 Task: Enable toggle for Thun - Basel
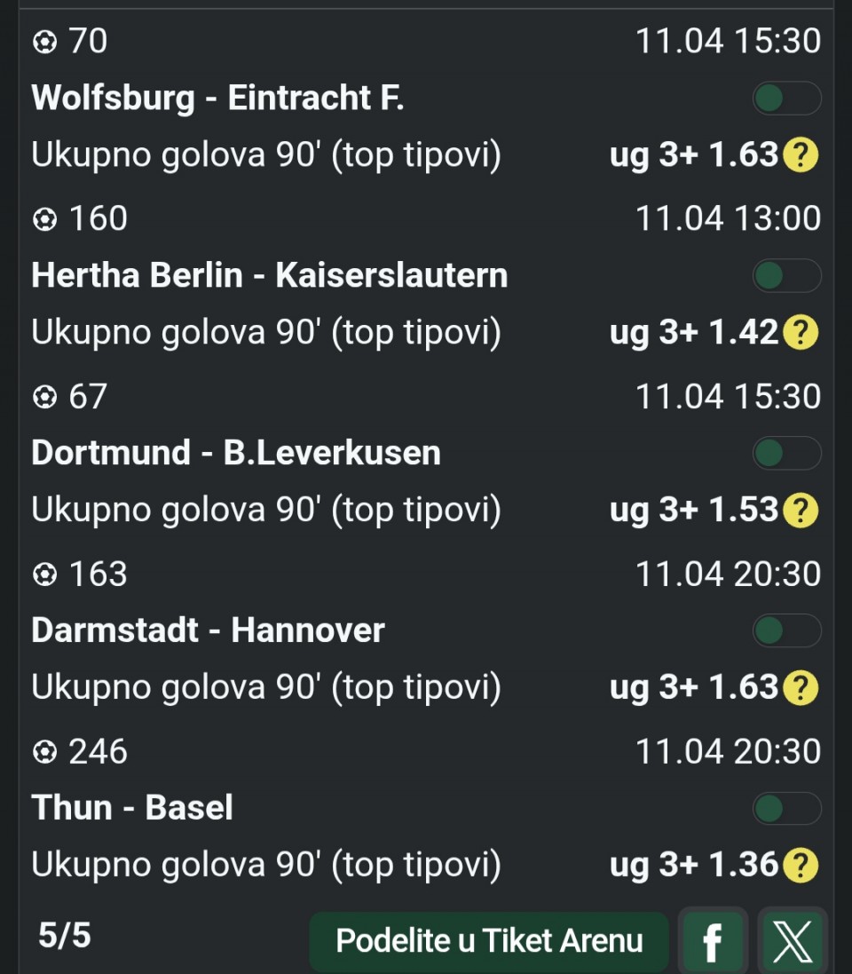click(x=786, y=809)
